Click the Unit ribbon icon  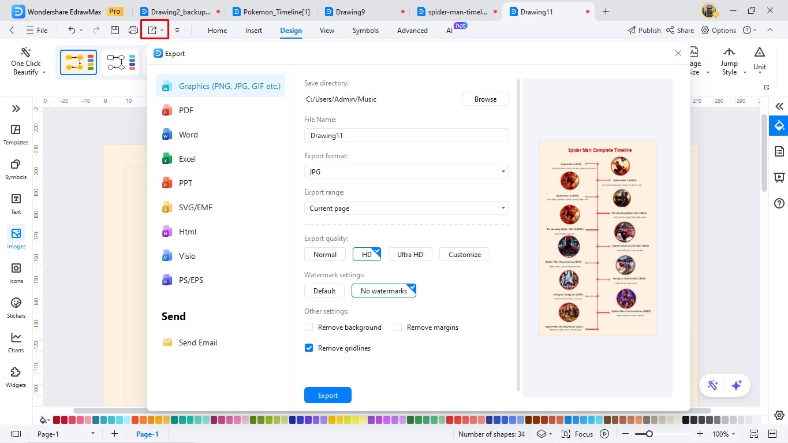760,59
